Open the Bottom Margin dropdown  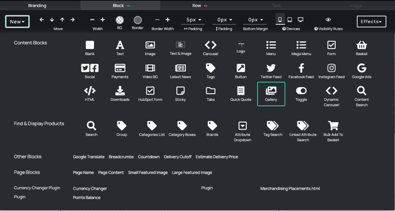tap(255, 20)
